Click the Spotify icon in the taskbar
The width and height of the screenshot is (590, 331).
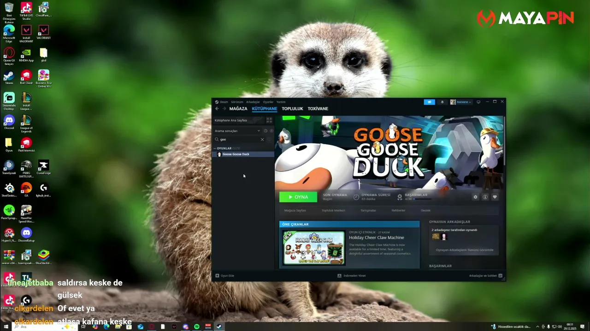[x=197, y=326]
